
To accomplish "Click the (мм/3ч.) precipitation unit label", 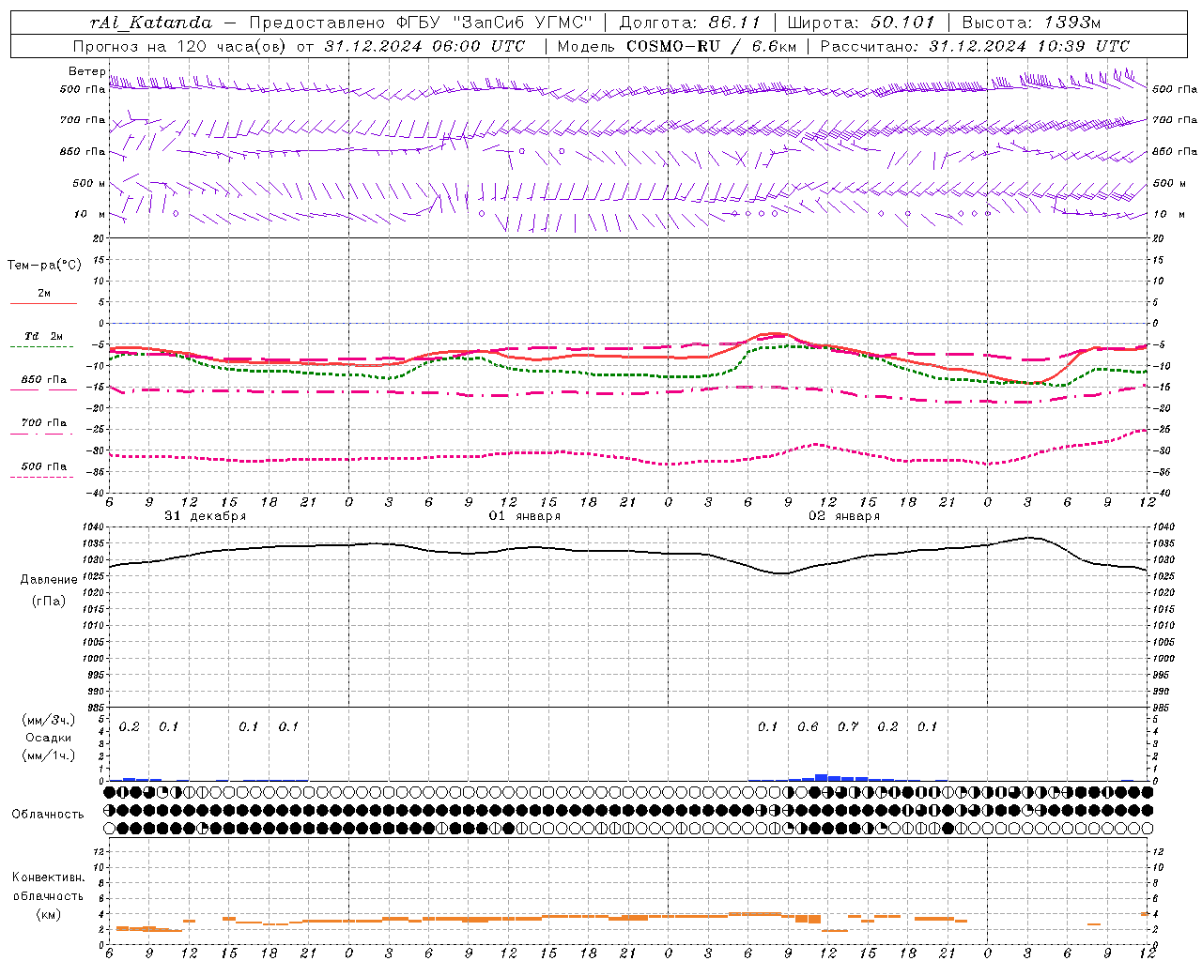I will point(49,721).
